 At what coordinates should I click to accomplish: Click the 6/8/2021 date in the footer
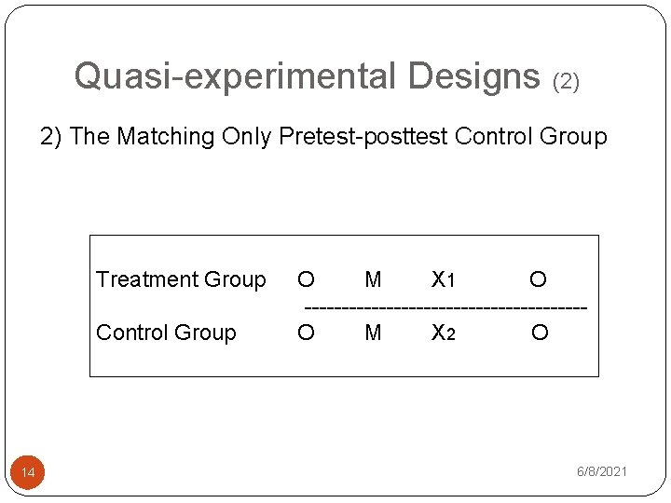(603, 472)
